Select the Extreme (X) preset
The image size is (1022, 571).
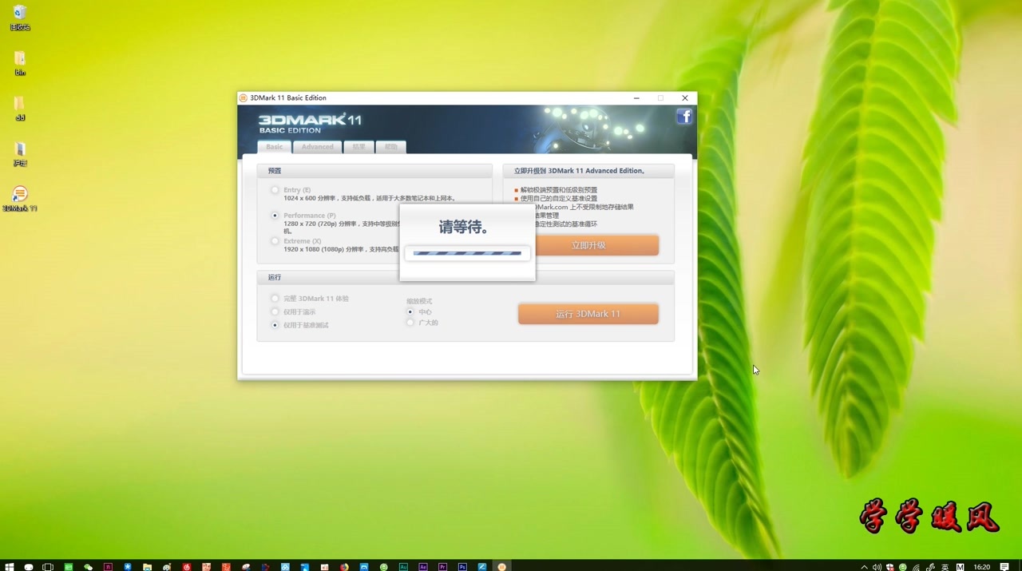click(275, 241)
